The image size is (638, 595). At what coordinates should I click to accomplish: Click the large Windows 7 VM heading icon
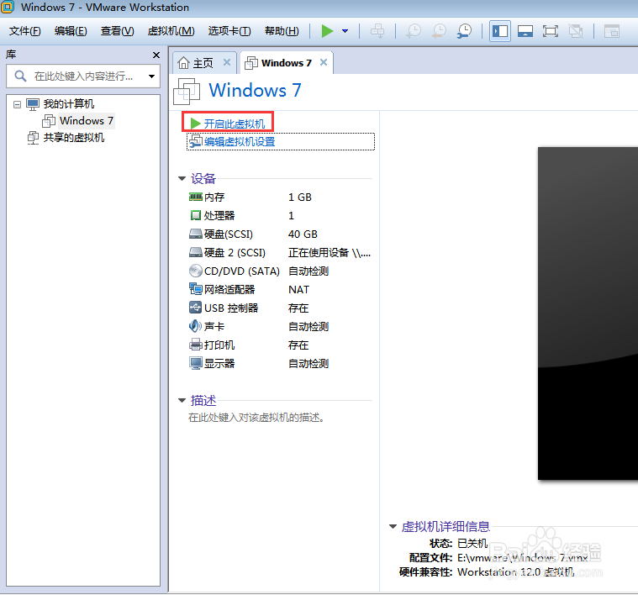click(x=187, y=91)
